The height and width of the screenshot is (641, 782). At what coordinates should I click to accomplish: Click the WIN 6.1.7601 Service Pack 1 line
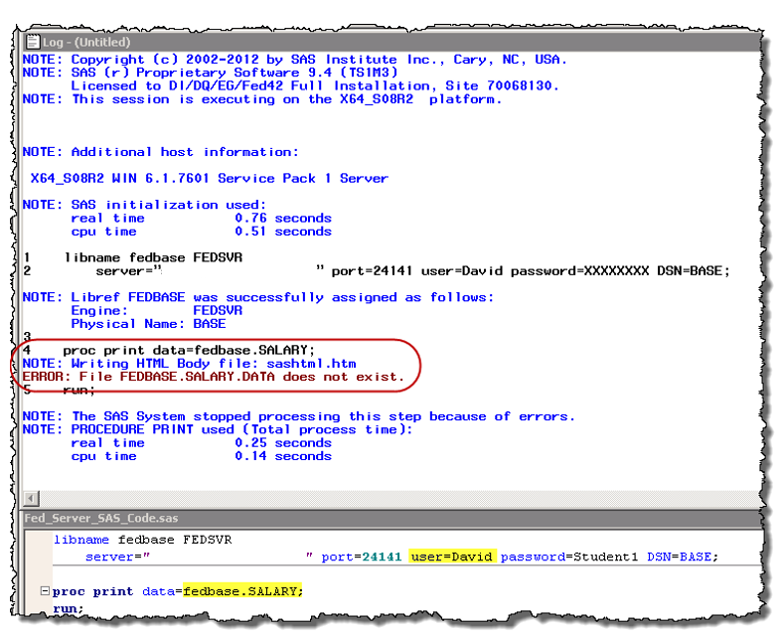[x=209, y=179]
